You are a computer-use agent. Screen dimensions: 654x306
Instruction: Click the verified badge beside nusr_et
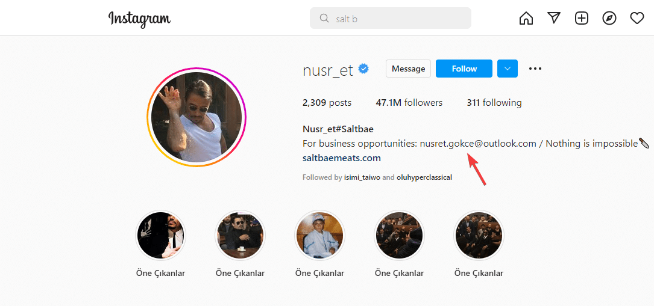coord(364,69)
